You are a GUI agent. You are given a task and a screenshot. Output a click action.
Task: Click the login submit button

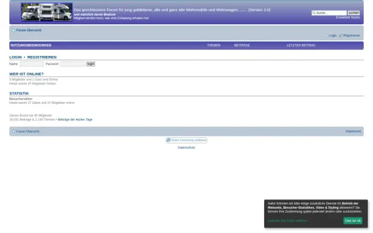(90, 64)
